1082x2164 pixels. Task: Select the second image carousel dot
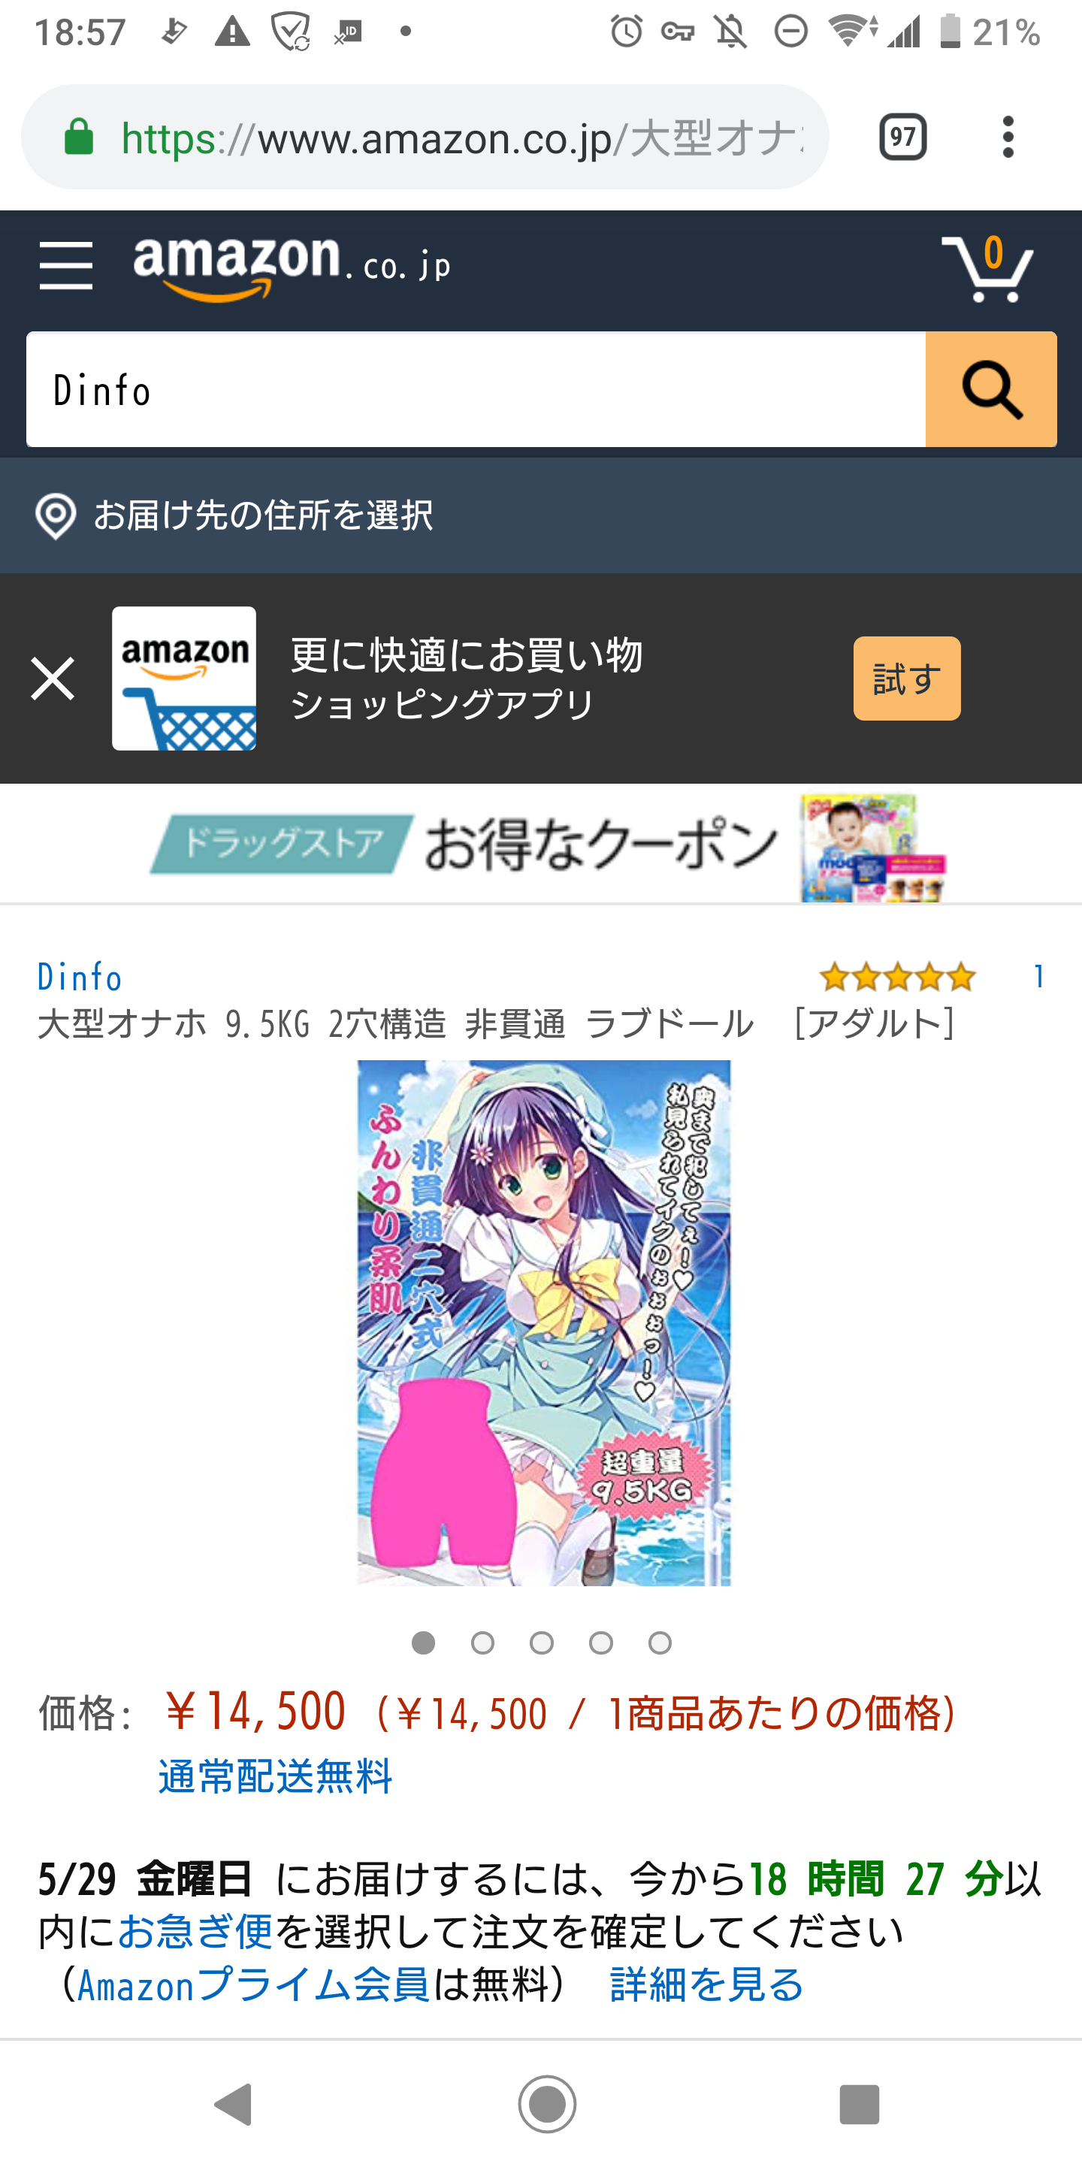coord(482,1643)
